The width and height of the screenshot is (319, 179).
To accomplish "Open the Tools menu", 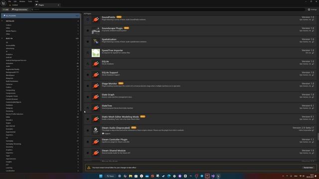I will (30, 1).
